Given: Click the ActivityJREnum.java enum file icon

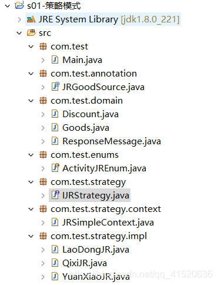Looking at the screenshot, I should pos(55,168).
